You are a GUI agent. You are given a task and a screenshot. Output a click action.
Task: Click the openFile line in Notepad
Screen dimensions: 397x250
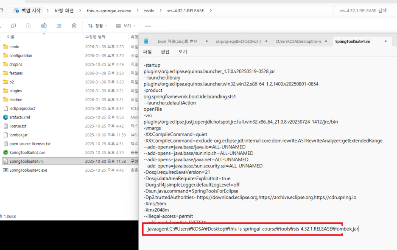(153, 109)
